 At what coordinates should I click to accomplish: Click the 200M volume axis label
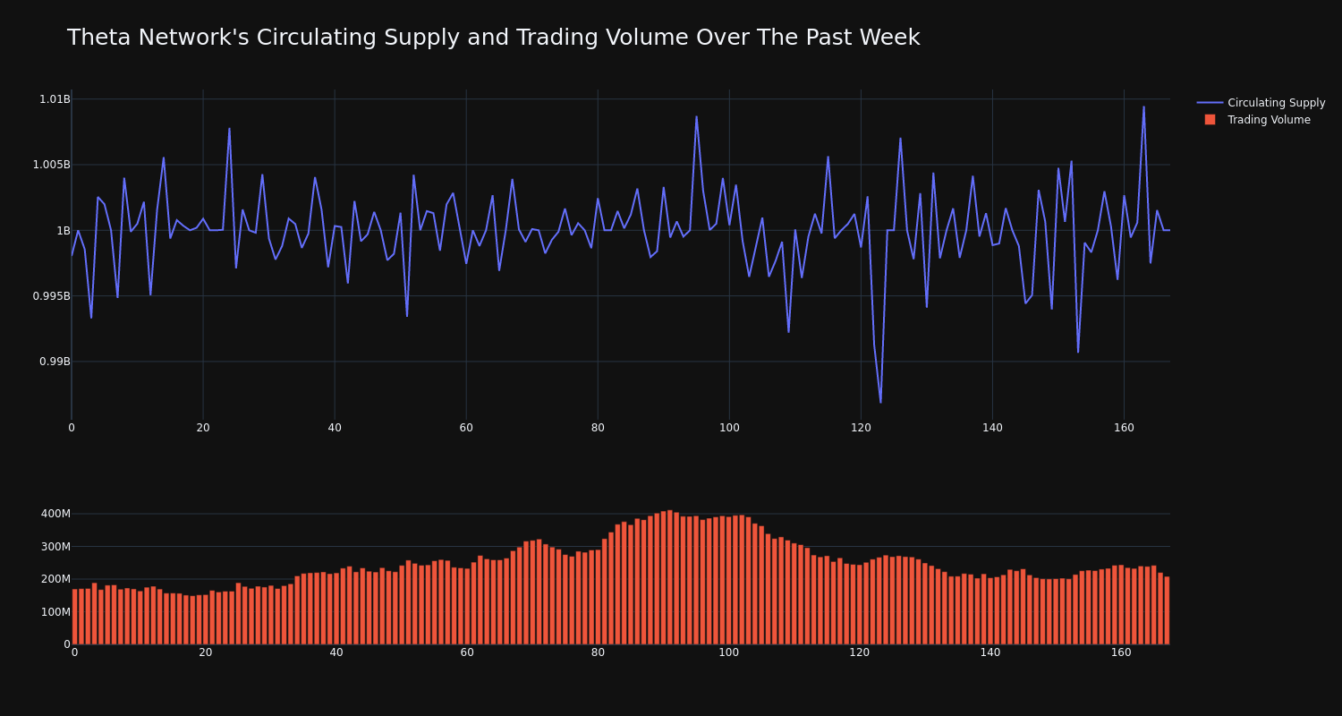(55, 579)
